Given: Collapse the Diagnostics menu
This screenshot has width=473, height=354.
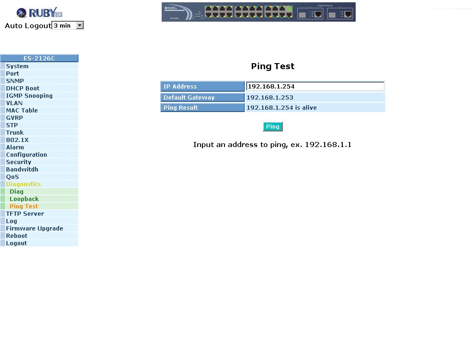Looking at the screenshot, I should pos(23,184).
